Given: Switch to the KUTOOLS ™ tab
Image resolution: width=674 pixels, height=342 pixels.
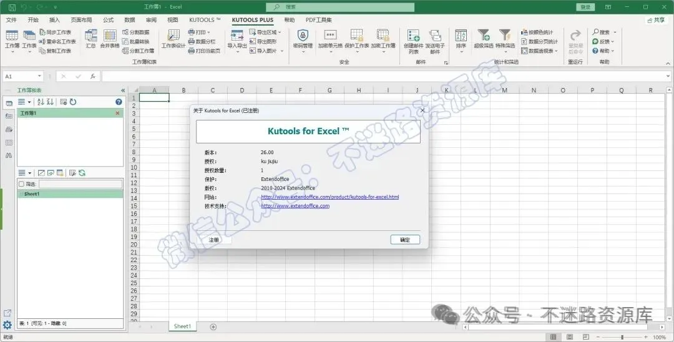Looking at the screenshot, I should click(205, 20).
